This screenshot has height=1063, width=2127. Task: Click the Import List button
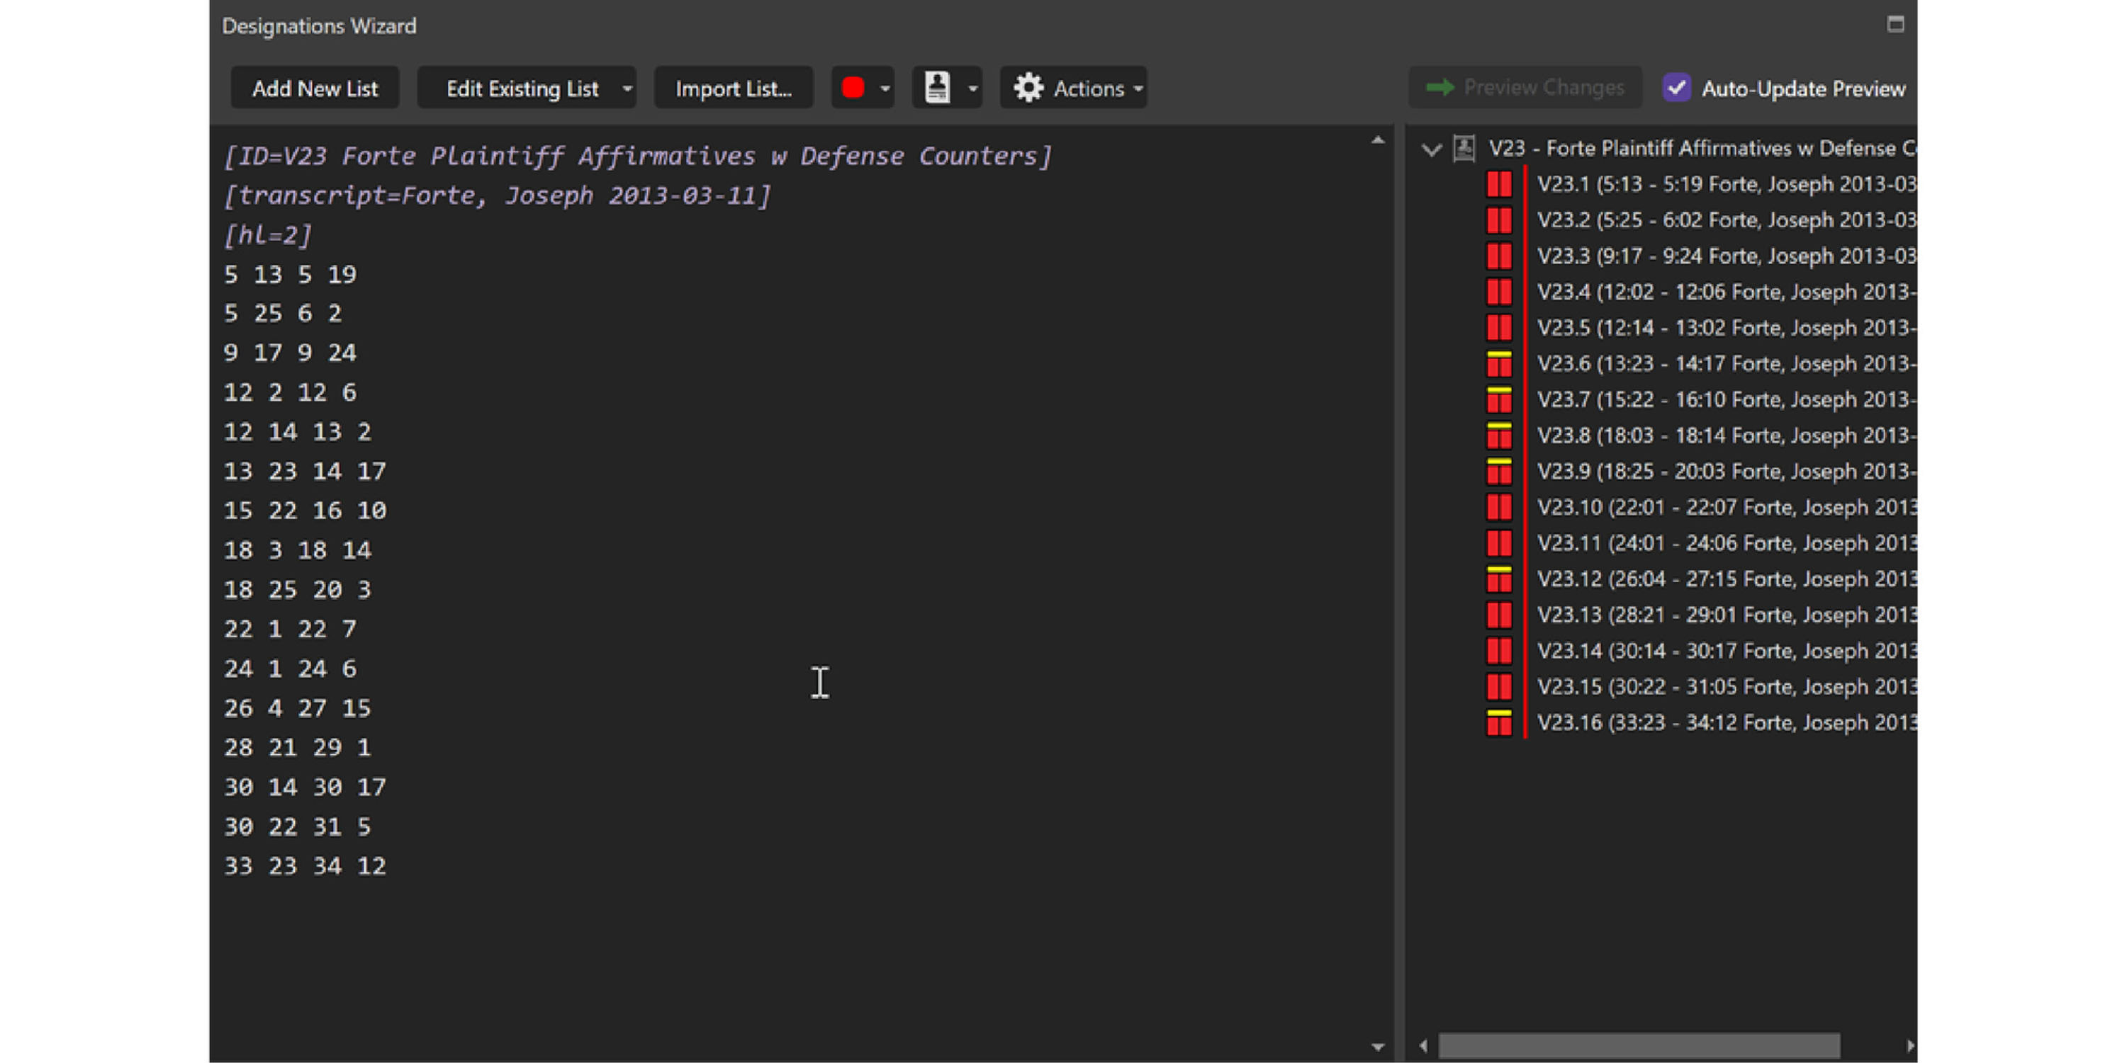pos(734,89)
